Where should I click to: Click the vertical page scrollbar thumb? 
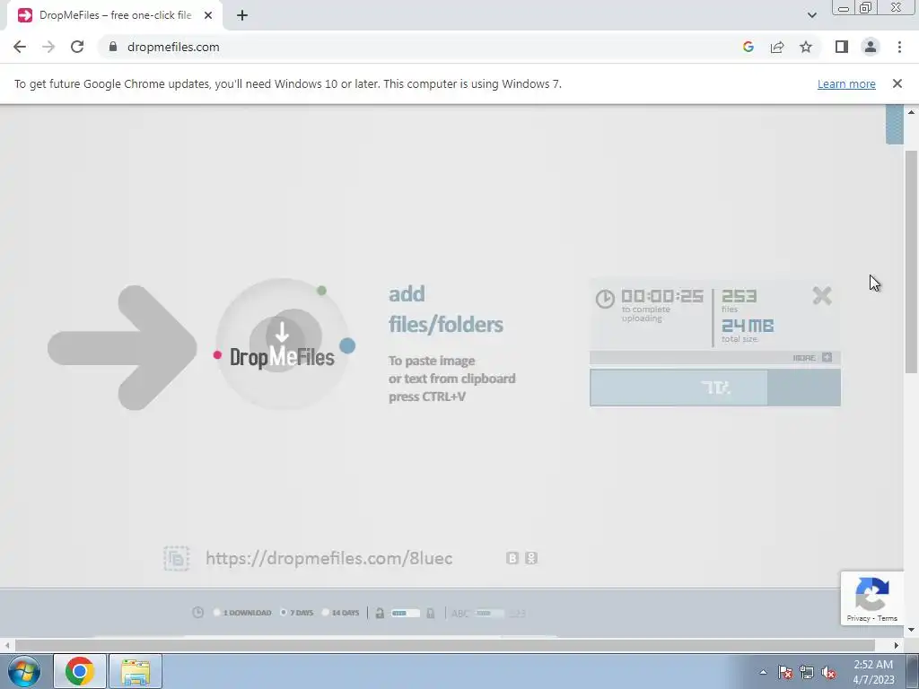(x=912, y=261)
